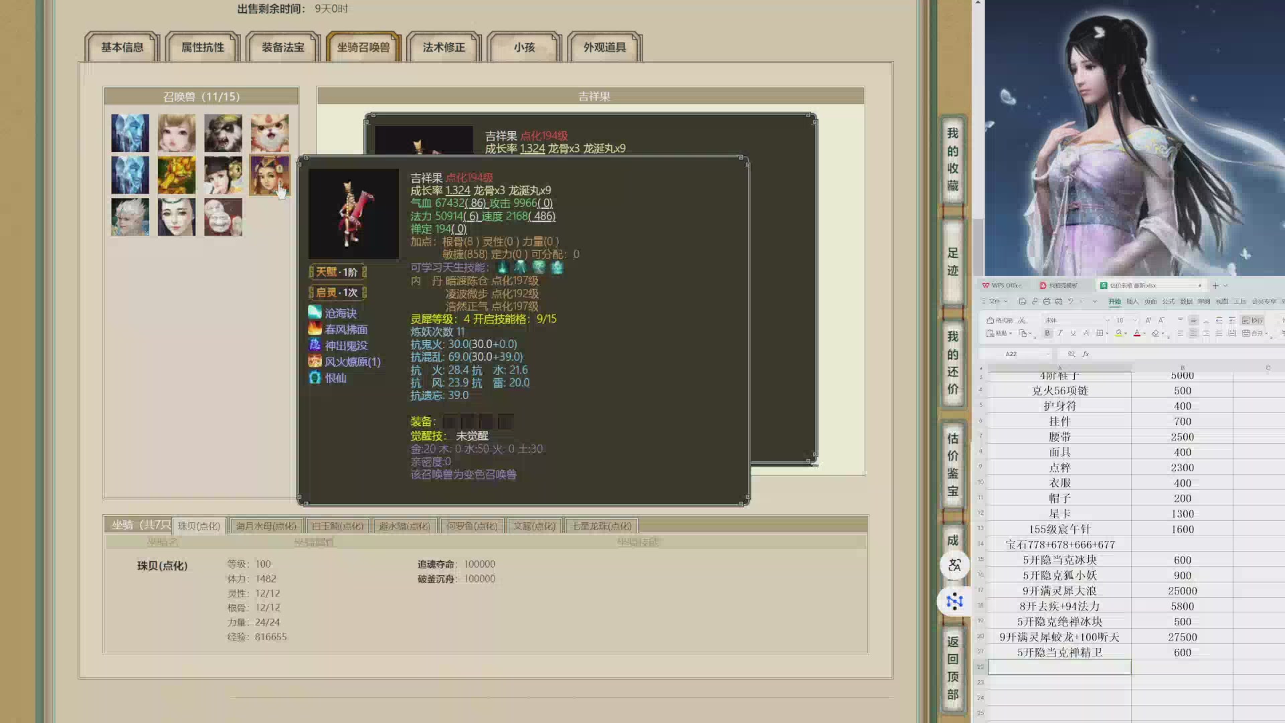Click the first learnable innate skill icon

[503, 267]
